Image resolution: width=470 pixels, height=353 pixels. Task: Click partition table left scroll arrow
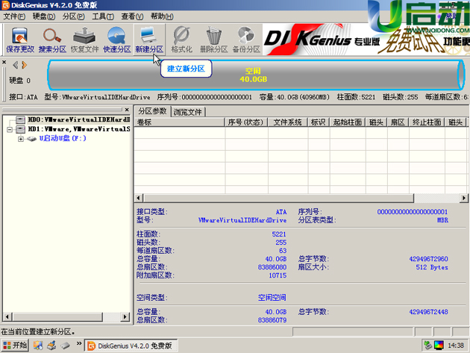tap(138, 198)
